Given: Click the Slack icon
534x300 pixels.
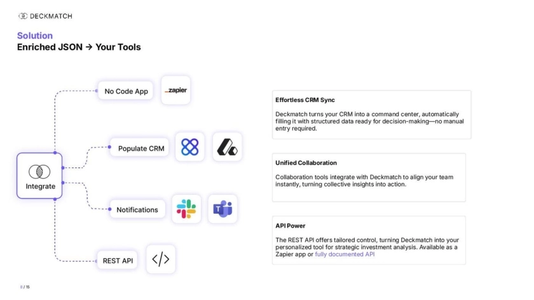Looking at the screenshot, I should (186, 209).
